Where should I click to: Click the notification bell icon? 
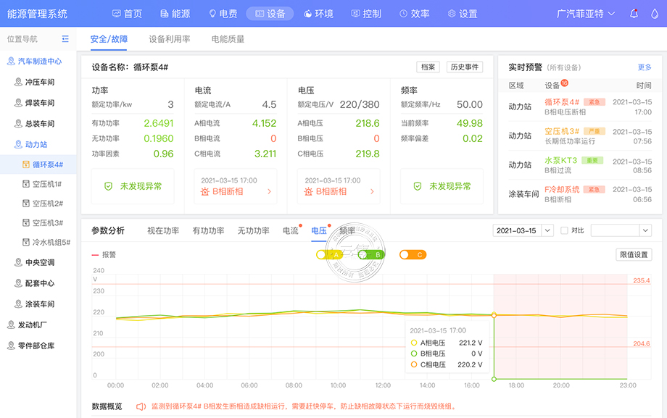[x=634, y=14]
